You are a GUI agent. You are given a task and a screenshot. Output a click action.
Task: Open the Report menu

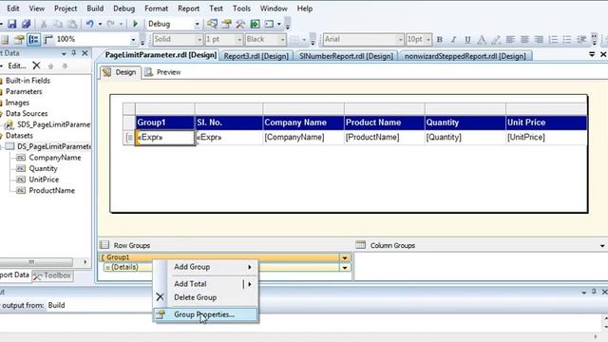pos(188,9)
